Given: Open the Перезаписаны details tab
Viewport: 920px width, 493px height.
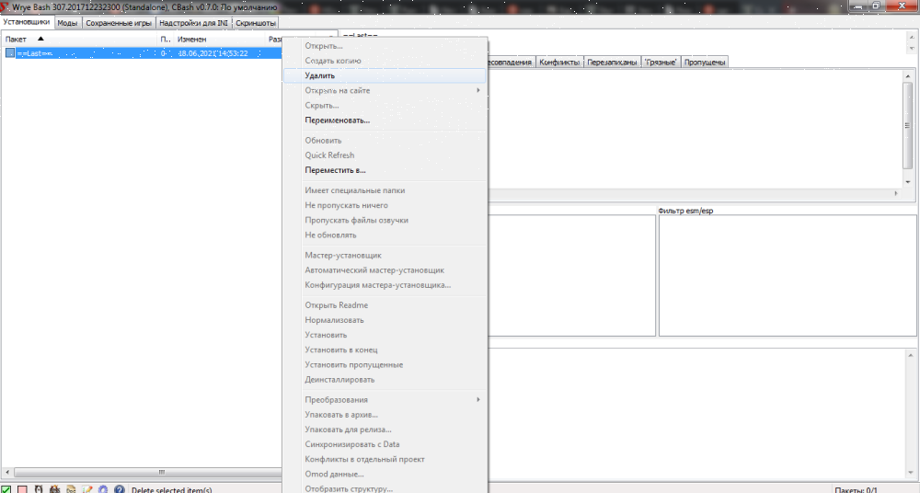Looking at the screenshot, I should tap(612, 63).
